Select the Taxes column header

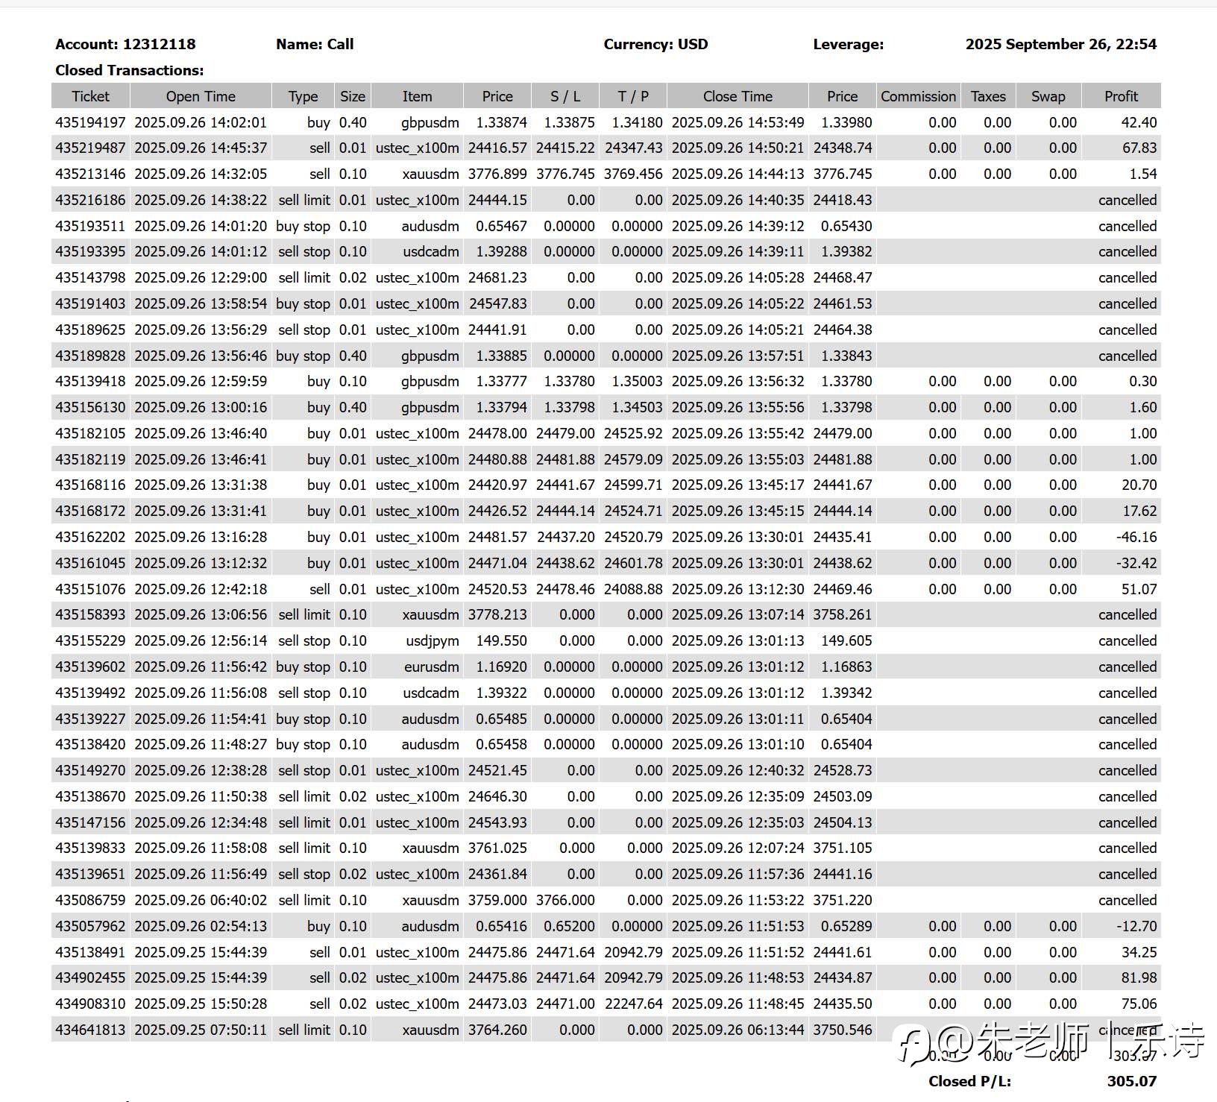(x=988, y=96)
